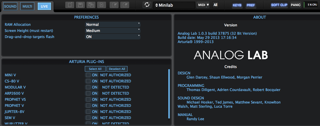Click the ARTURIA PLUG-INS panel header

click(86, 62)
